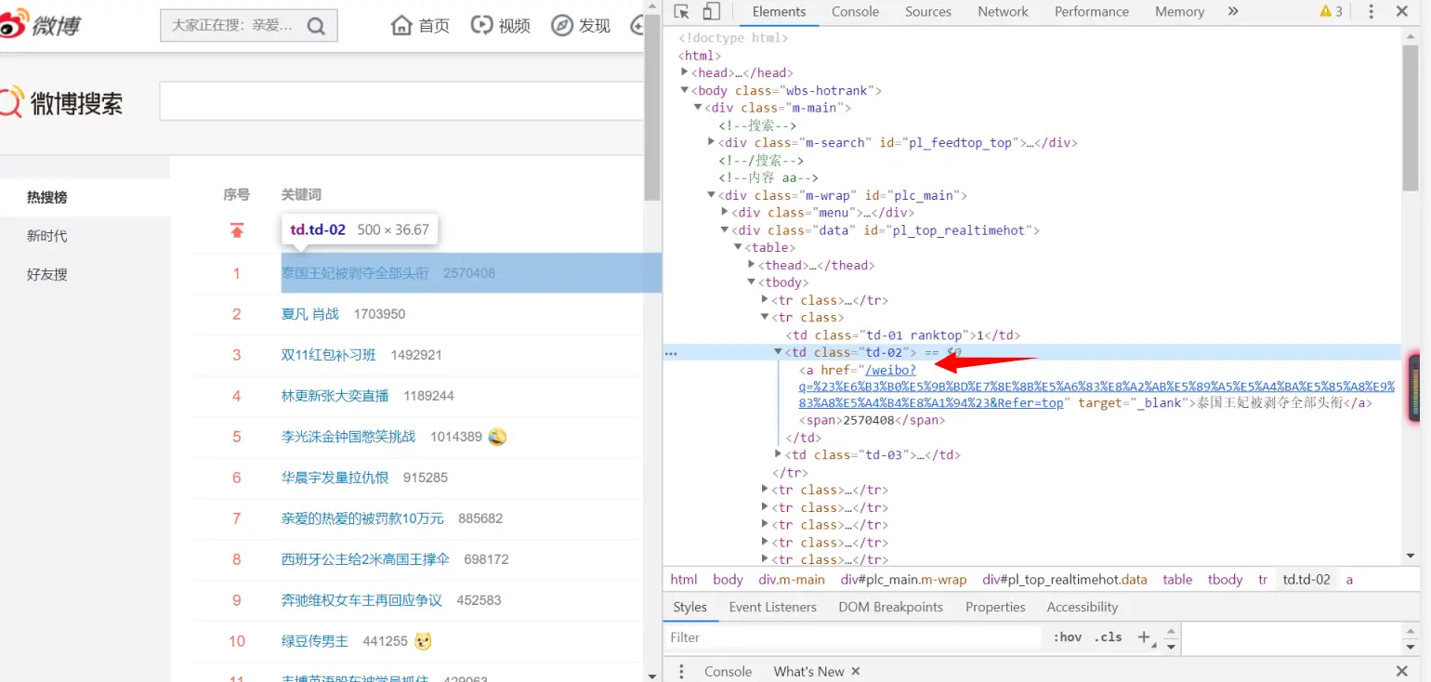Open the warnings indicator showing 3
Screen dimensions: 1431x682
pos(1332,12)
